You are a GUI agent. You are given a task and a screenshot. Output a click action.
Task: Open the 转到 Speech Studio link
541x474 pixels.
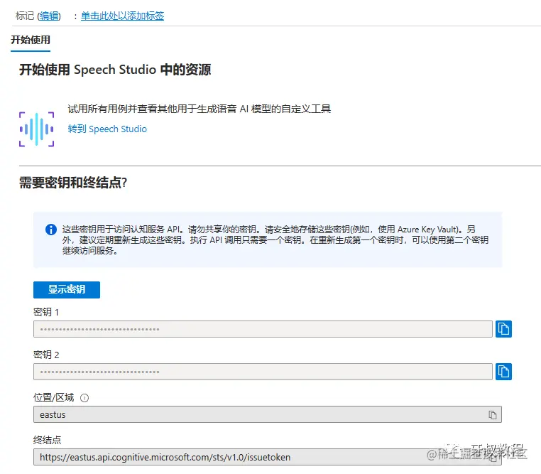pyautogui.click(x=107, y=129)
